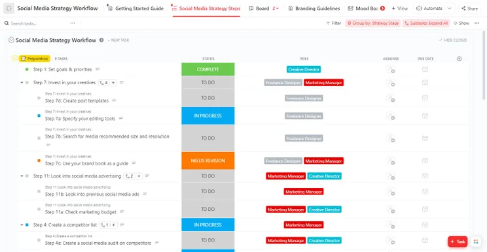The image size is (487, 252).
Task: Click the info icon next to list title
Action: click(x=101, y=40)
